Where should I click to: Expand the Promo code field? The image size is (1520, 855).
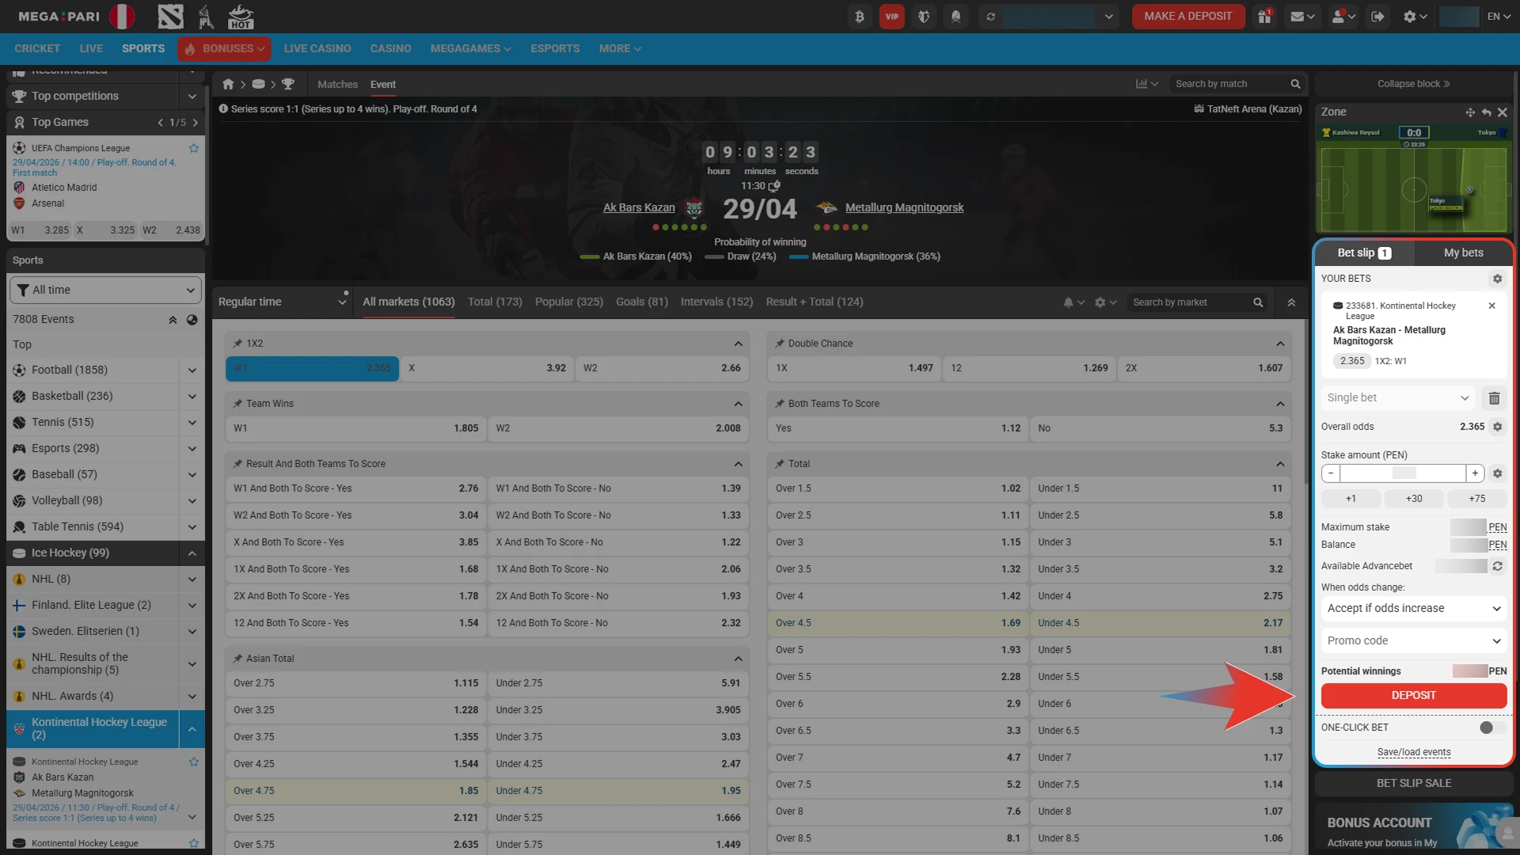(1414, 641)
